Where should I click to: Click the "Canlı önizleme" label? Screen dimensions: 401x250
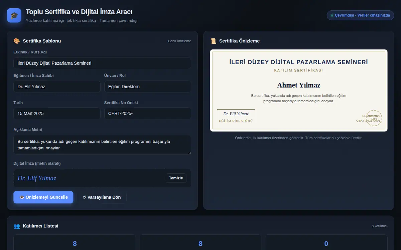pyautogui.click(x=179, y=41)
